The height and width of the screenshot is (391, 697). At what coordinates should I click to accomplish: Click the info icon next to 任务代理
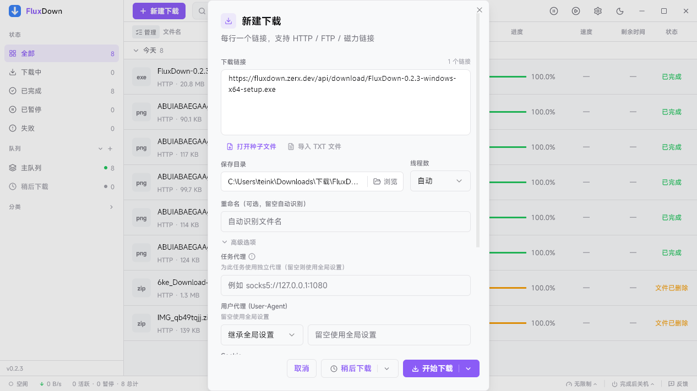(x=252, y=257)
